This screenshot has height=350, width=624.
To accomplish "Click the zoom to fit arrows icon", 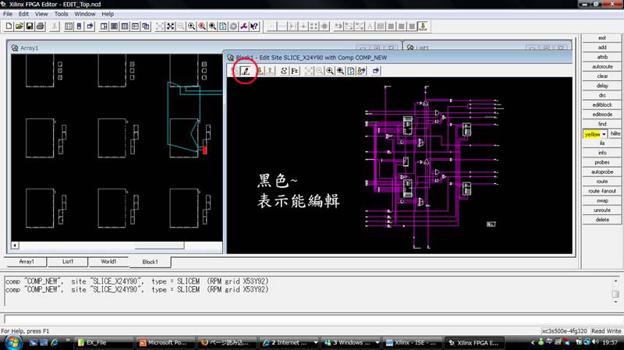I will (x=170, y=27).
